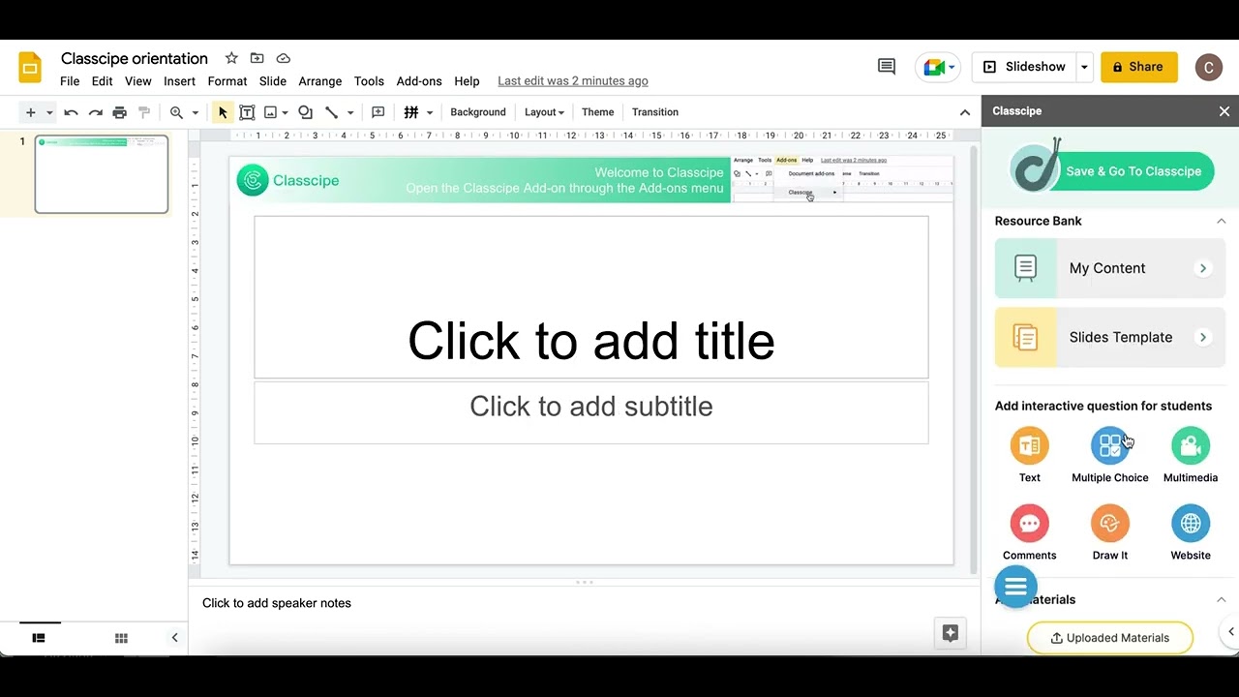
Task: Insert an image from toolbar
Action: tap(270, 112)
